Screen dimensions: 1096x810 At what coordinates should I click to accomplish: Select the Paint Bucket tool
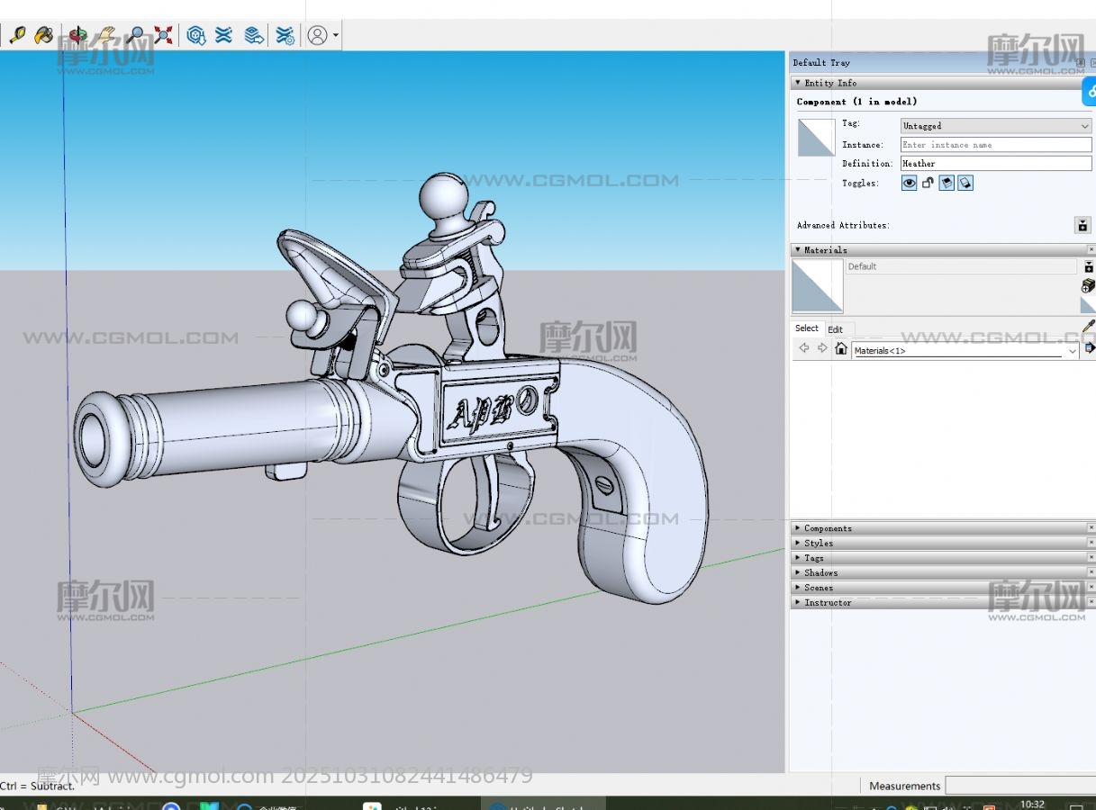43,35
